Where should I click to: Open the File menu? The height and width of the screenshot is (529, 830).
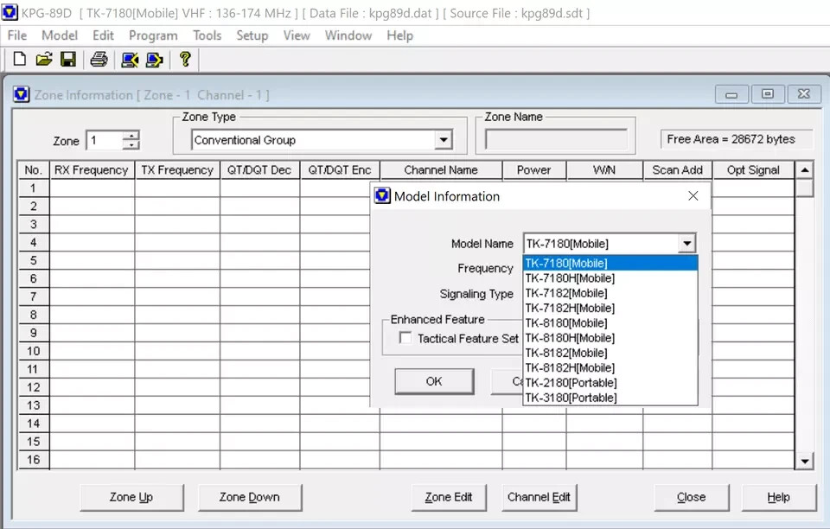pos(17,35)
